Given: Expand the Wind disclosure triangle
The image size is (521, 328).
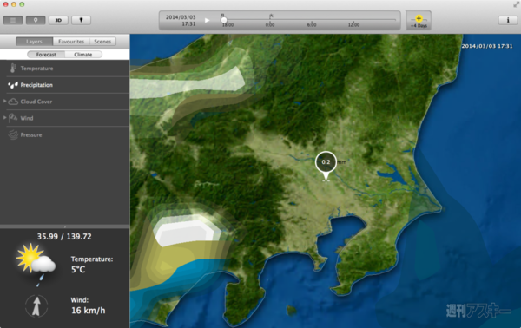Looking at the screenshot, I should click(x=4, y=117).
